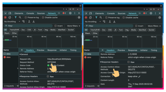Enable Disable cache in right panel
The height and width of the screenshot is (92, 166).
(x=123, y=18)
